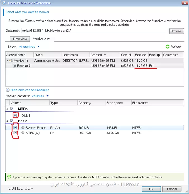The width and height of the screenshot is (189, 194).
Task: Select the Archive view tab
Action: coord(42,39)
